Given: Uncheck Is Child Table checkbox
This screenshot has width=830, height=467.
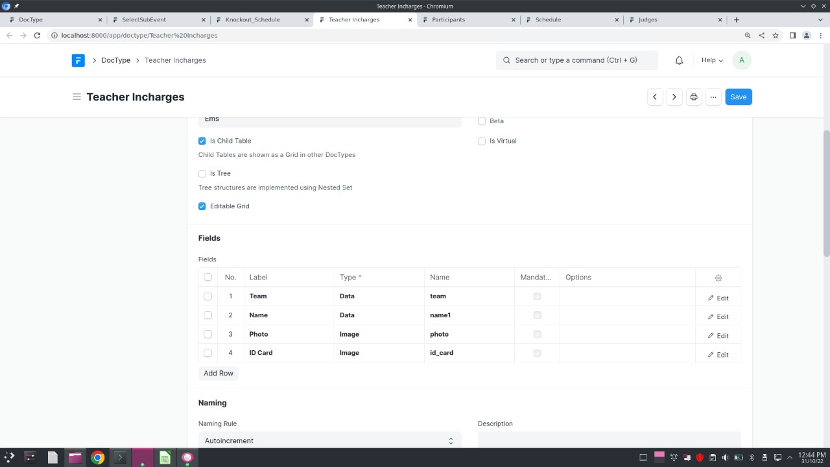Looking at the screenshot, I should click(202, 141).
